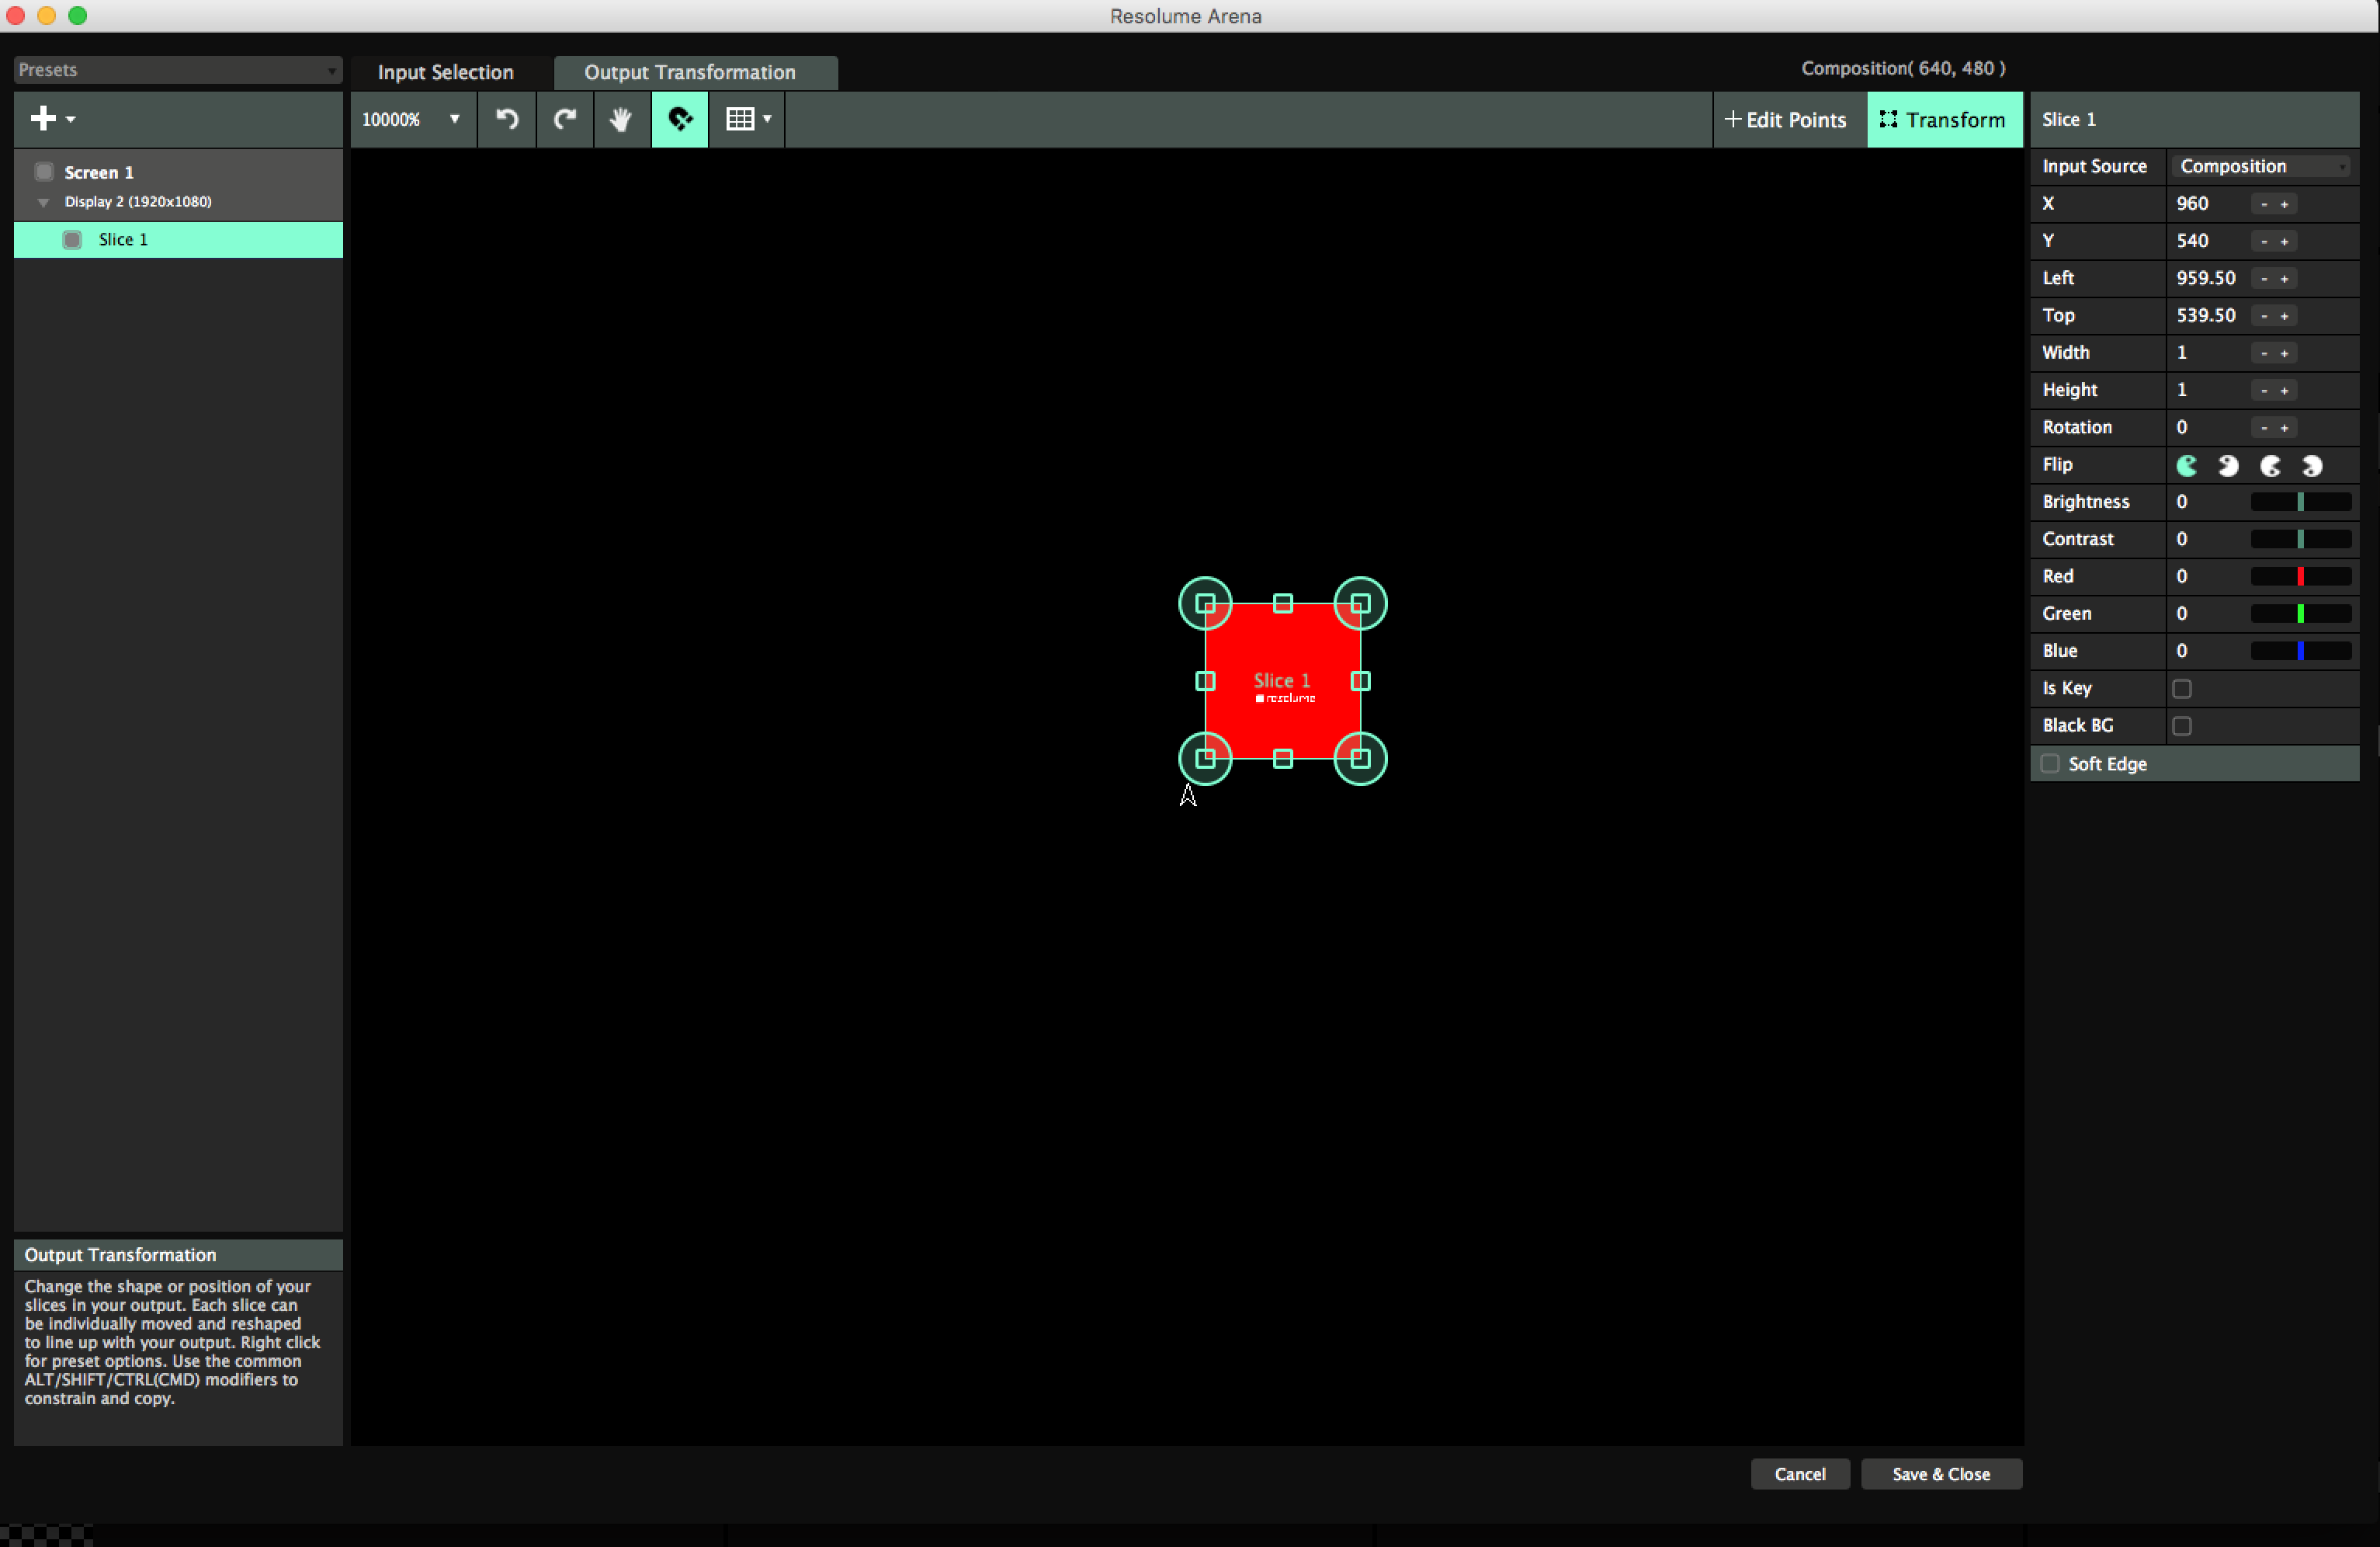The image size is (2380, 1547).
Task: Enable the Is Key checkbox
Action: [2182, 688]
